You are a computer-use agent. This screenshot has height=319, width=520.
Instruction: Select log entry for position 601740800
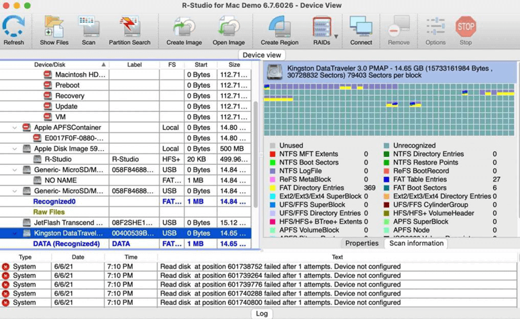coord(259,302)
